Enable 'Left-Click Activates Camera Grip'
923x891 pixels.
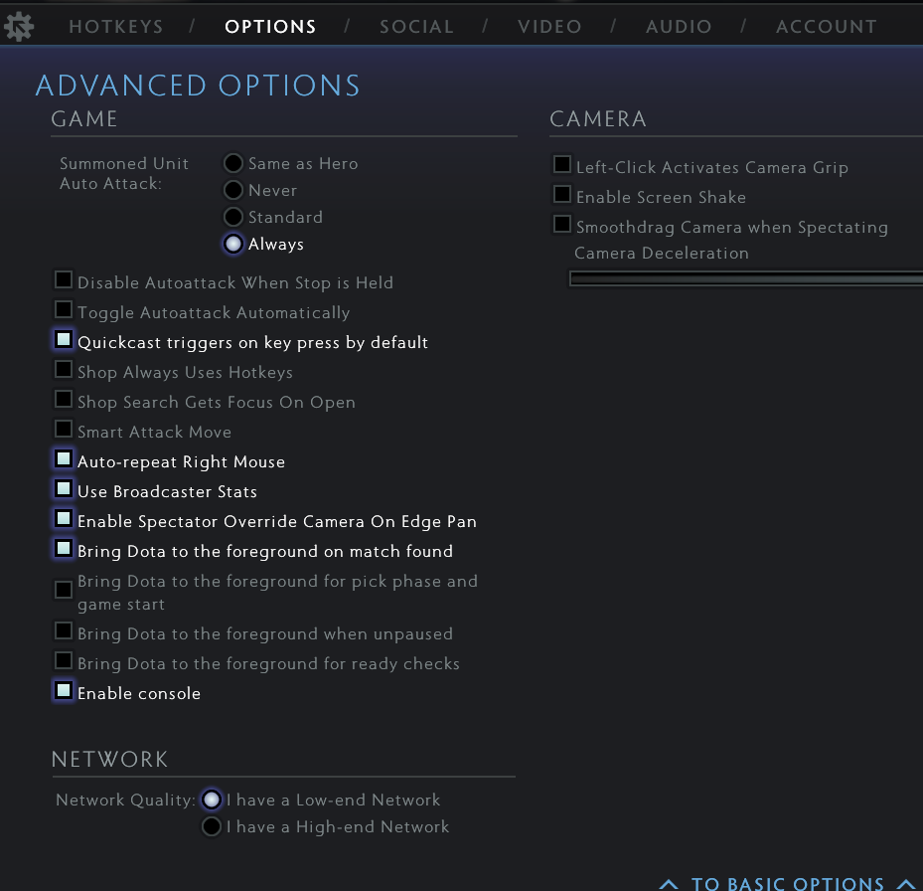(561, 164)
